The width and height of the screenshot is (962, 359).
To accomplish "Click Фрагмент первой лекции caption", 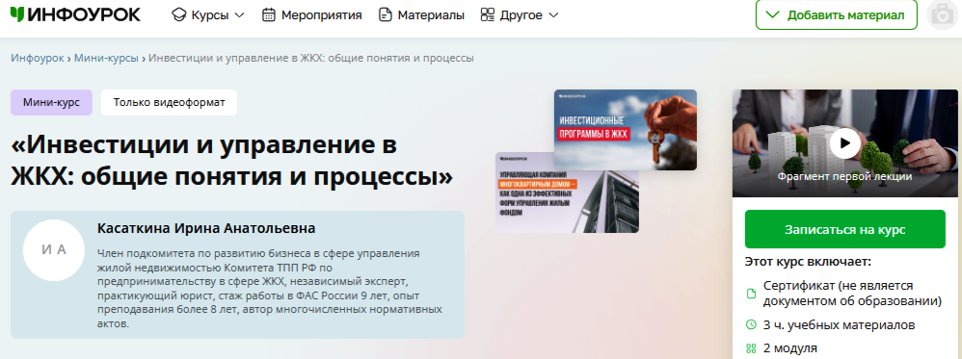I will [x=844, y=176].
